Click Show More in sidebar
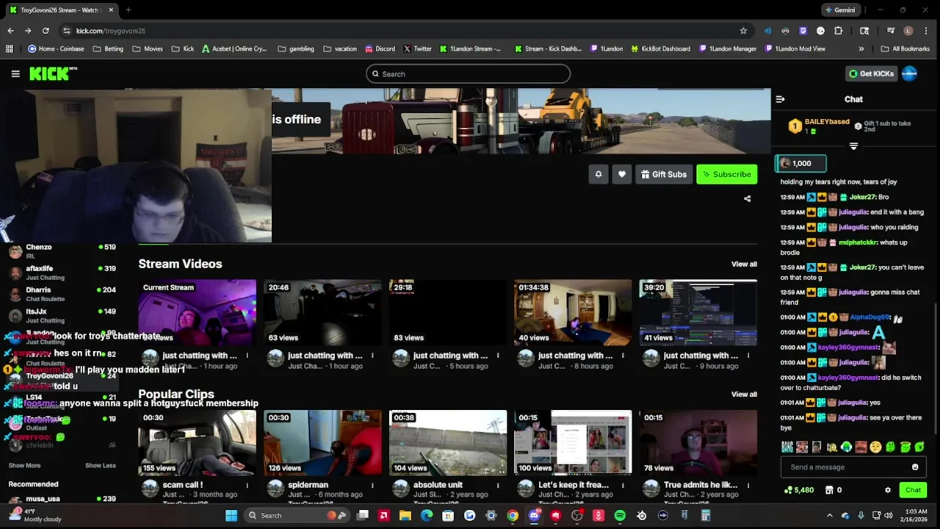This screenshot has width=940, height=529. point(24,466)
